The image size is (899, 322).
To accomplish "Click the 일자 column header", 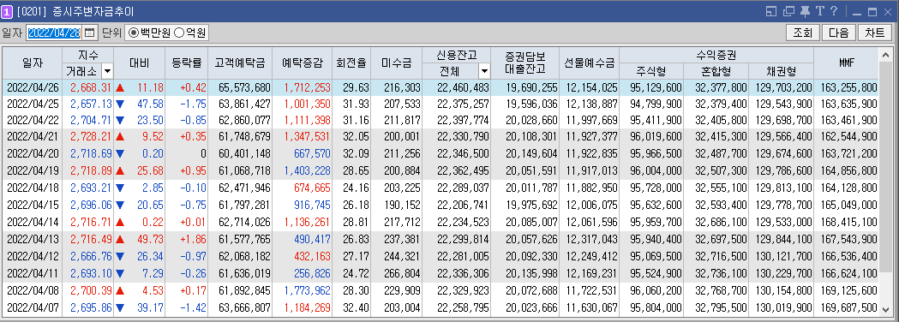I will pyautogui.click(x=32, y=63).
